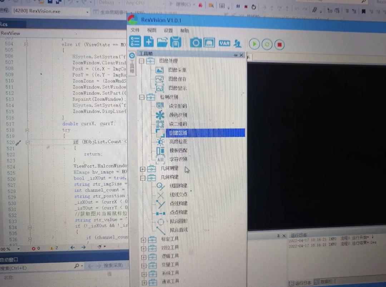Expand the 标定工具 tree node
This screenshot has height=287, width=386.
pyautogui.click(x=144, y=240)
